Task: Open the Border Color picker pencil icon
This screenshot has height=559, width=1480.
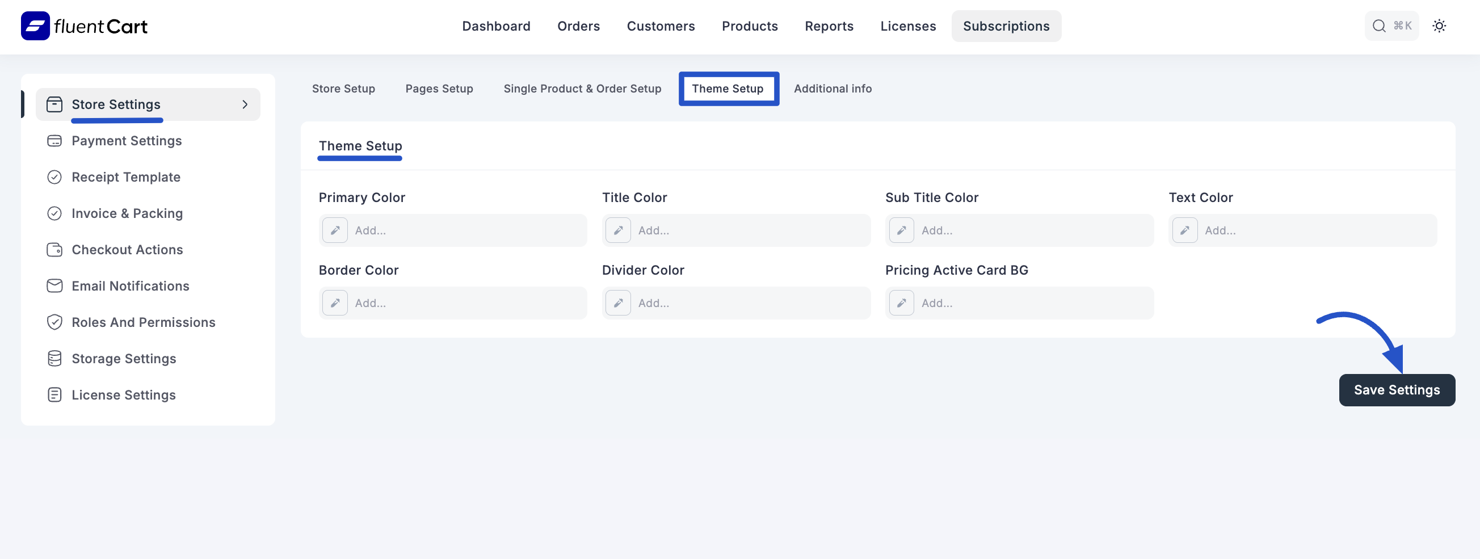Action: click(x=334, y=302)
